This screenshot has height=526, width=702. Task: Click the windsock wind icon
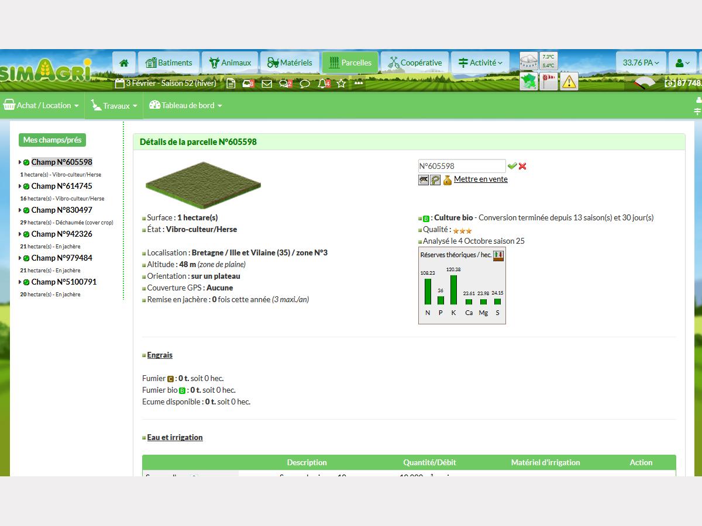click(549, 81)
